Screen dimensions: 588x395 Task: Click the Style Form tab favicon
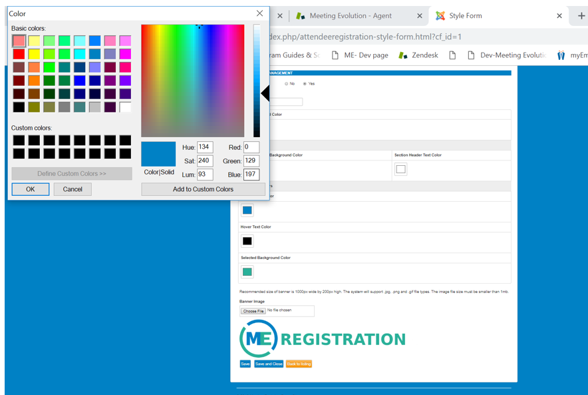click(x=440, y=15)
